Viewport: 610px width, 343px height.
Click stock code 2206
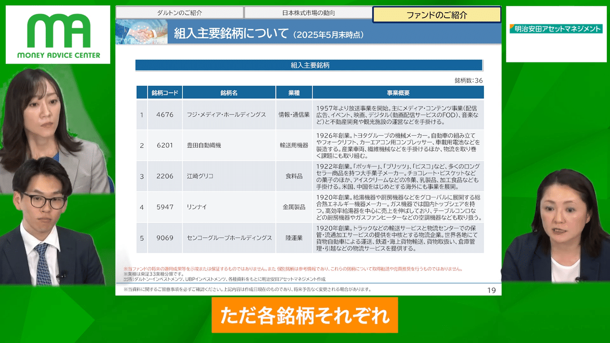pos(165,176)
